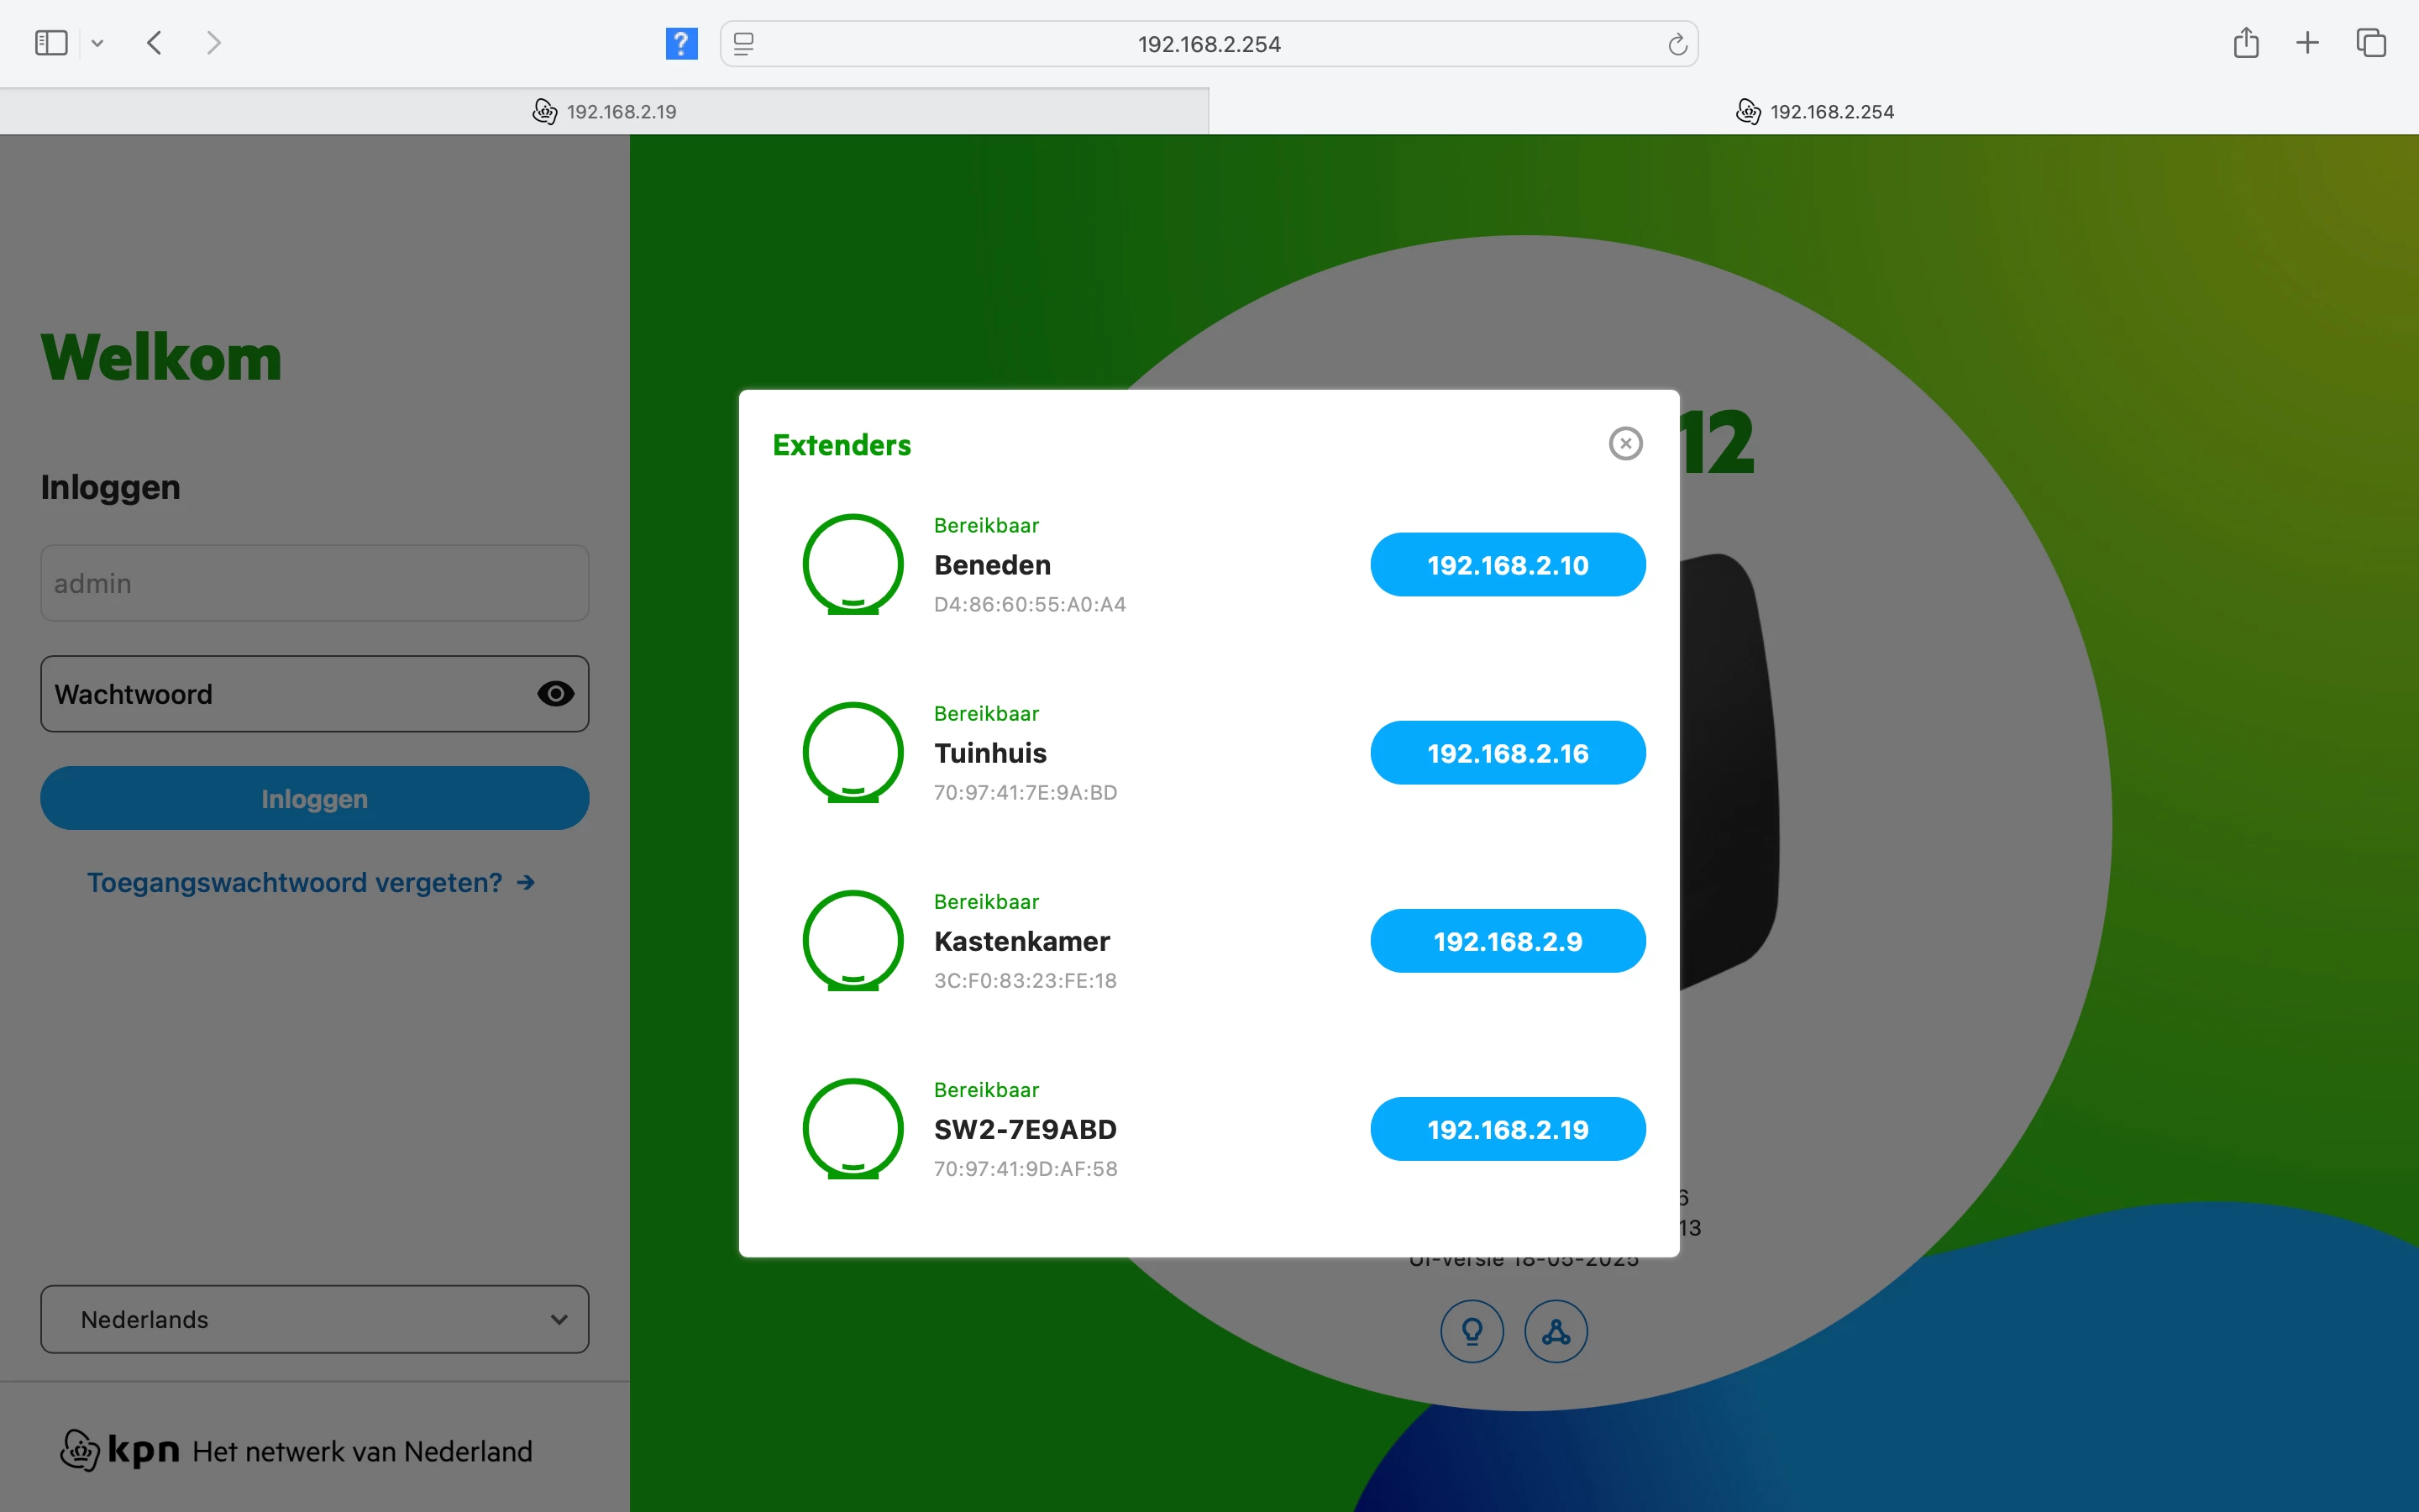Click the lightbulb LED icon button

pyautogui.click(x=1472, y=1331)
